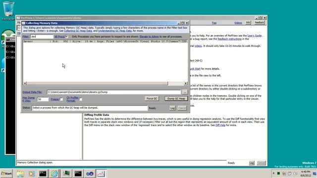Click the process list left scroll arrow
This screenshot has height=178, width=317.
(25, 84)
